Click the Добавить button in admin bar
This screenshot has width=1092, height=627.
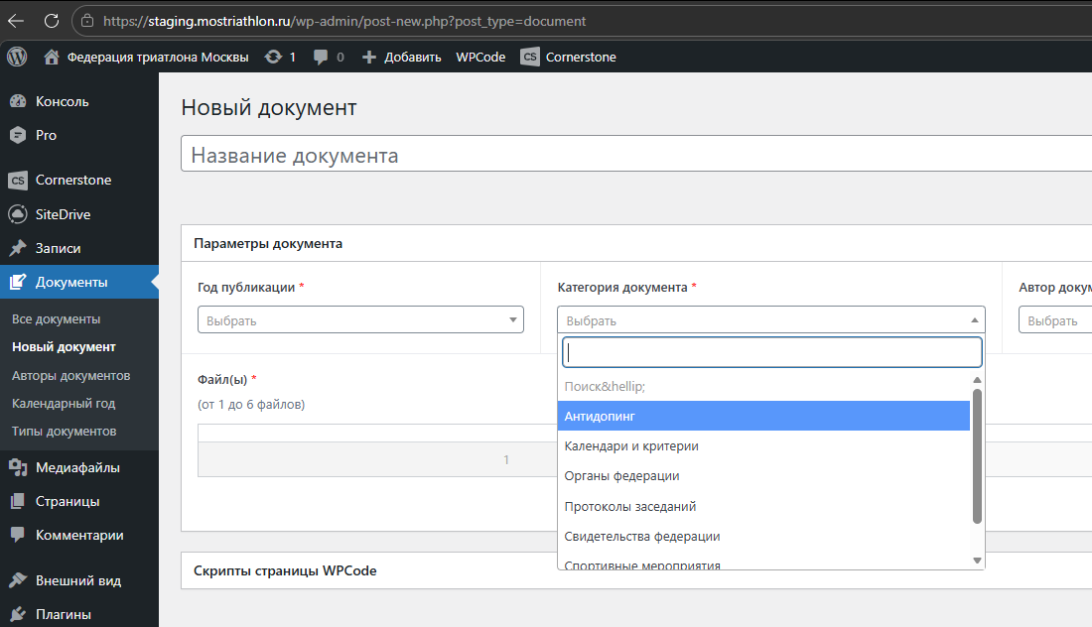402,57
